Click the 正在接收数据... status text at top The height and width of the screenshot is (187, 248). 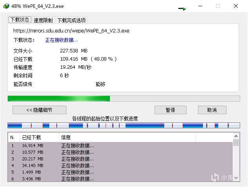pos(61,40)
